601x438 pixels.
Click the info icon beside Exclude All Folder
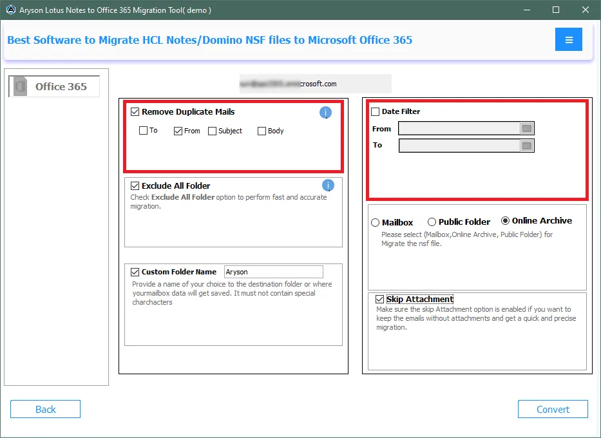pos(328,186)
